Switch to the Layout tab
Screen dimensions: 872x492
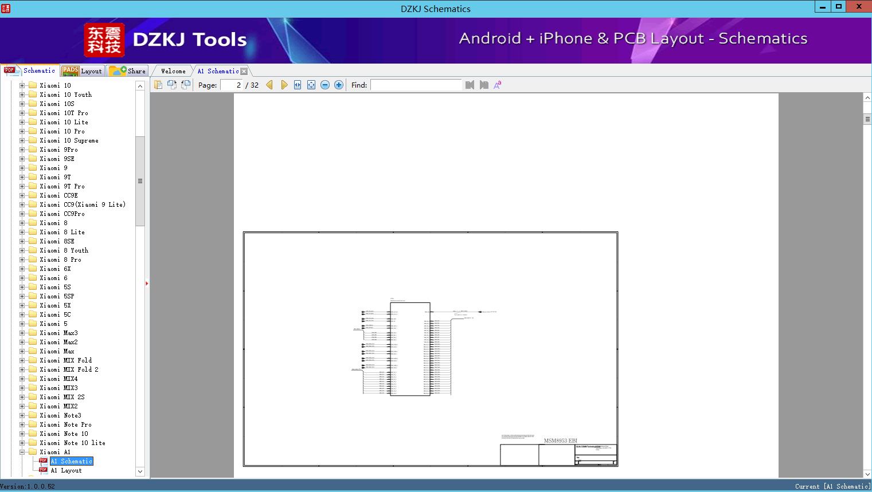tap(82, 71)
